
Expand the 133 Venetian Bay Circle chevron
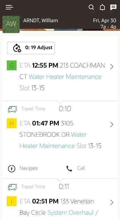pyautogui.click(x=112, y=202)
